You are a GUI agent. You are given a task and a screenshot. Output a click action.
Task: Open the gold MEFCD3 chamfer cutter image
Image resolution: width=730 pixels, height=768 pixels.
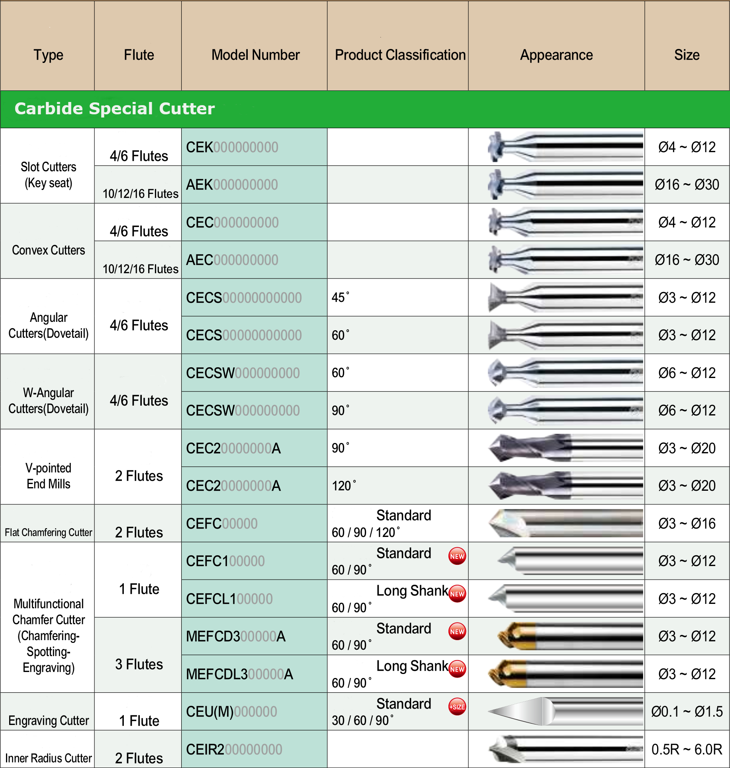[x=570, y=636]
